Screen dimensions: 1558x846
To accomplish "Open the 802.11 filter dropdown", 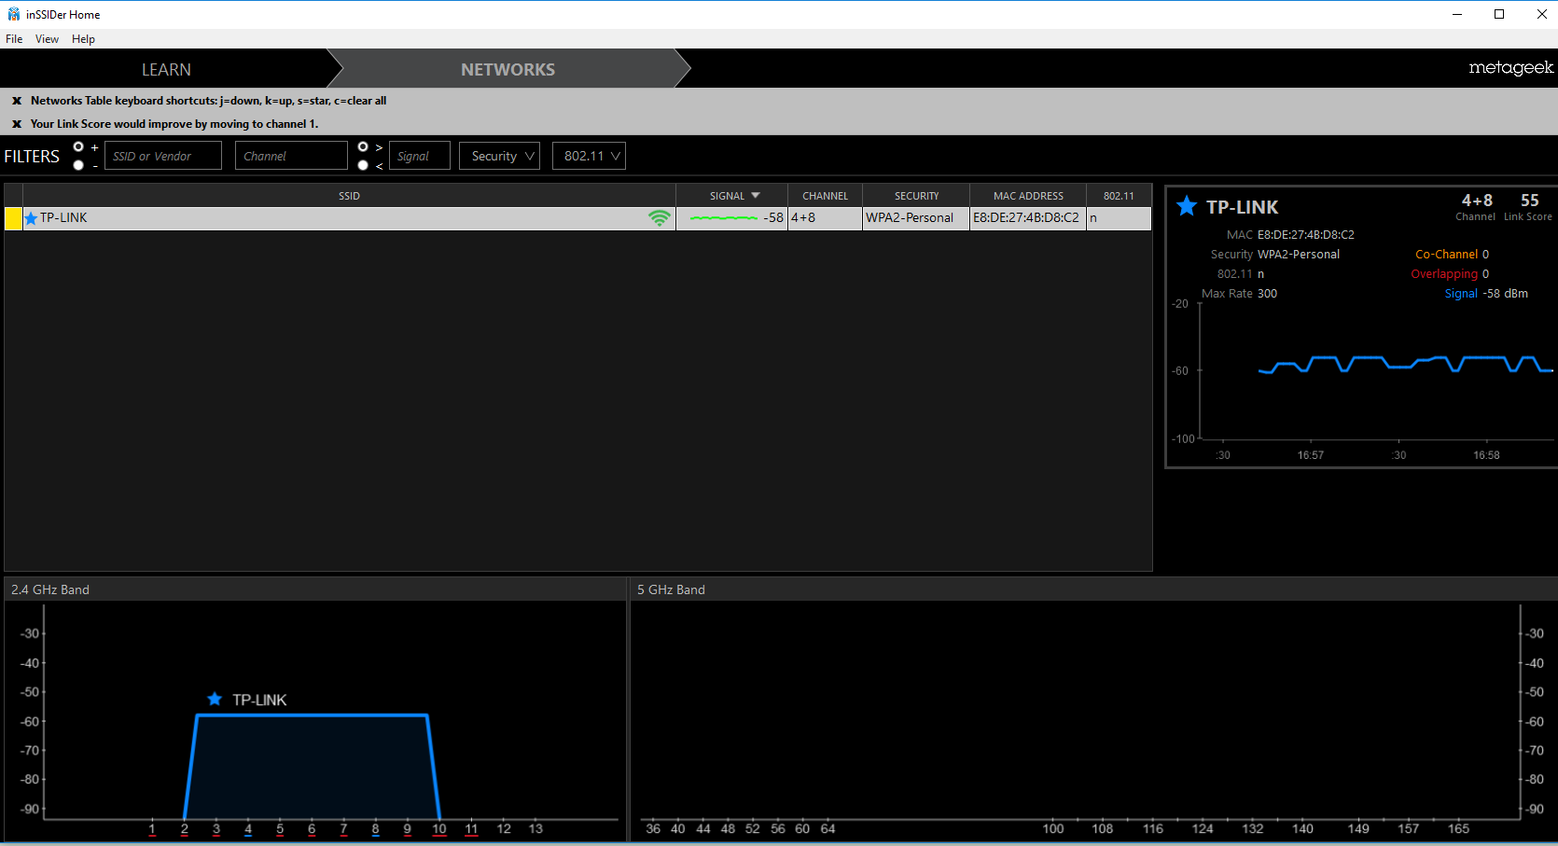I will (x=589, y=156).
